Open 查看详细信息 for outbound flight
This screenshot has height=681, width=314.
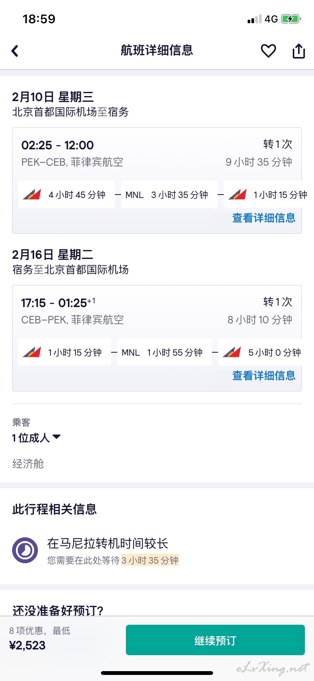[264, 218]
